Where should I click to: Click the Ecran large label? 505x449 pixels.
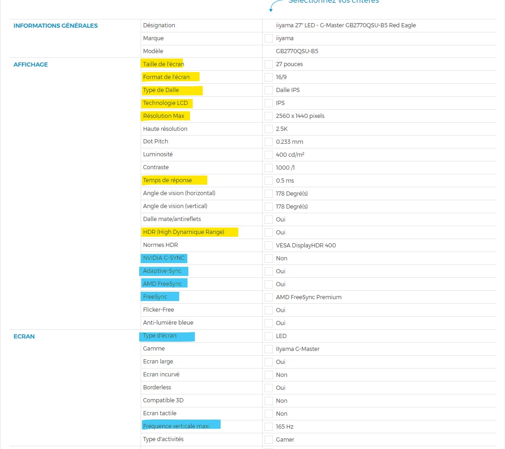point(158,362)
